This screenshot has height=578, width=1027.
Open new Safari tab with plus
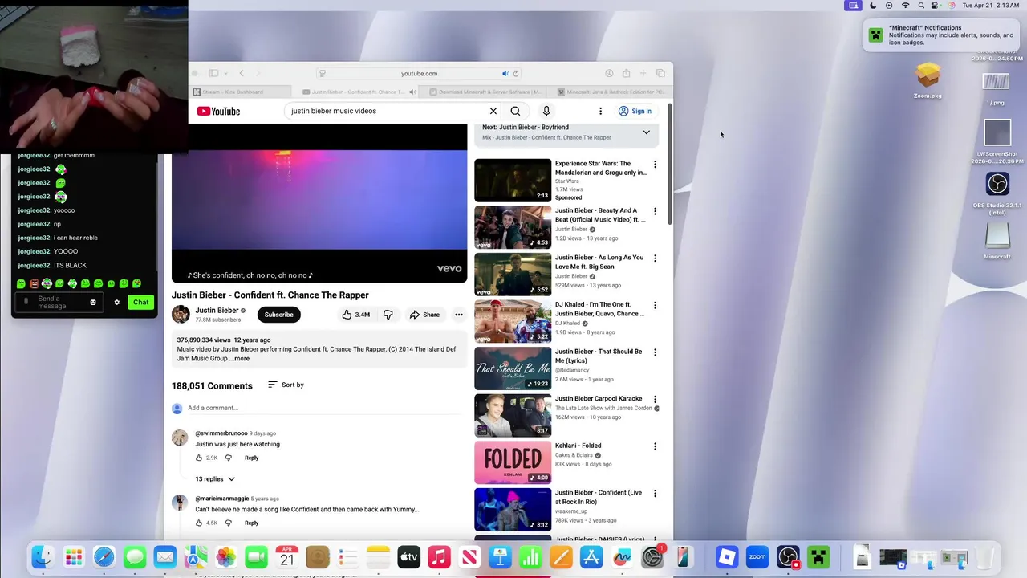pyautogui.click(x=643, y=73)
